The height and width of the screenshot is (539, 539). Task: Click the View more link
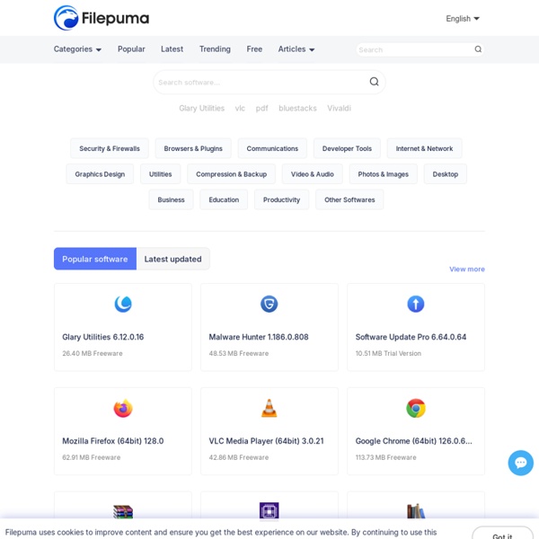467,269
